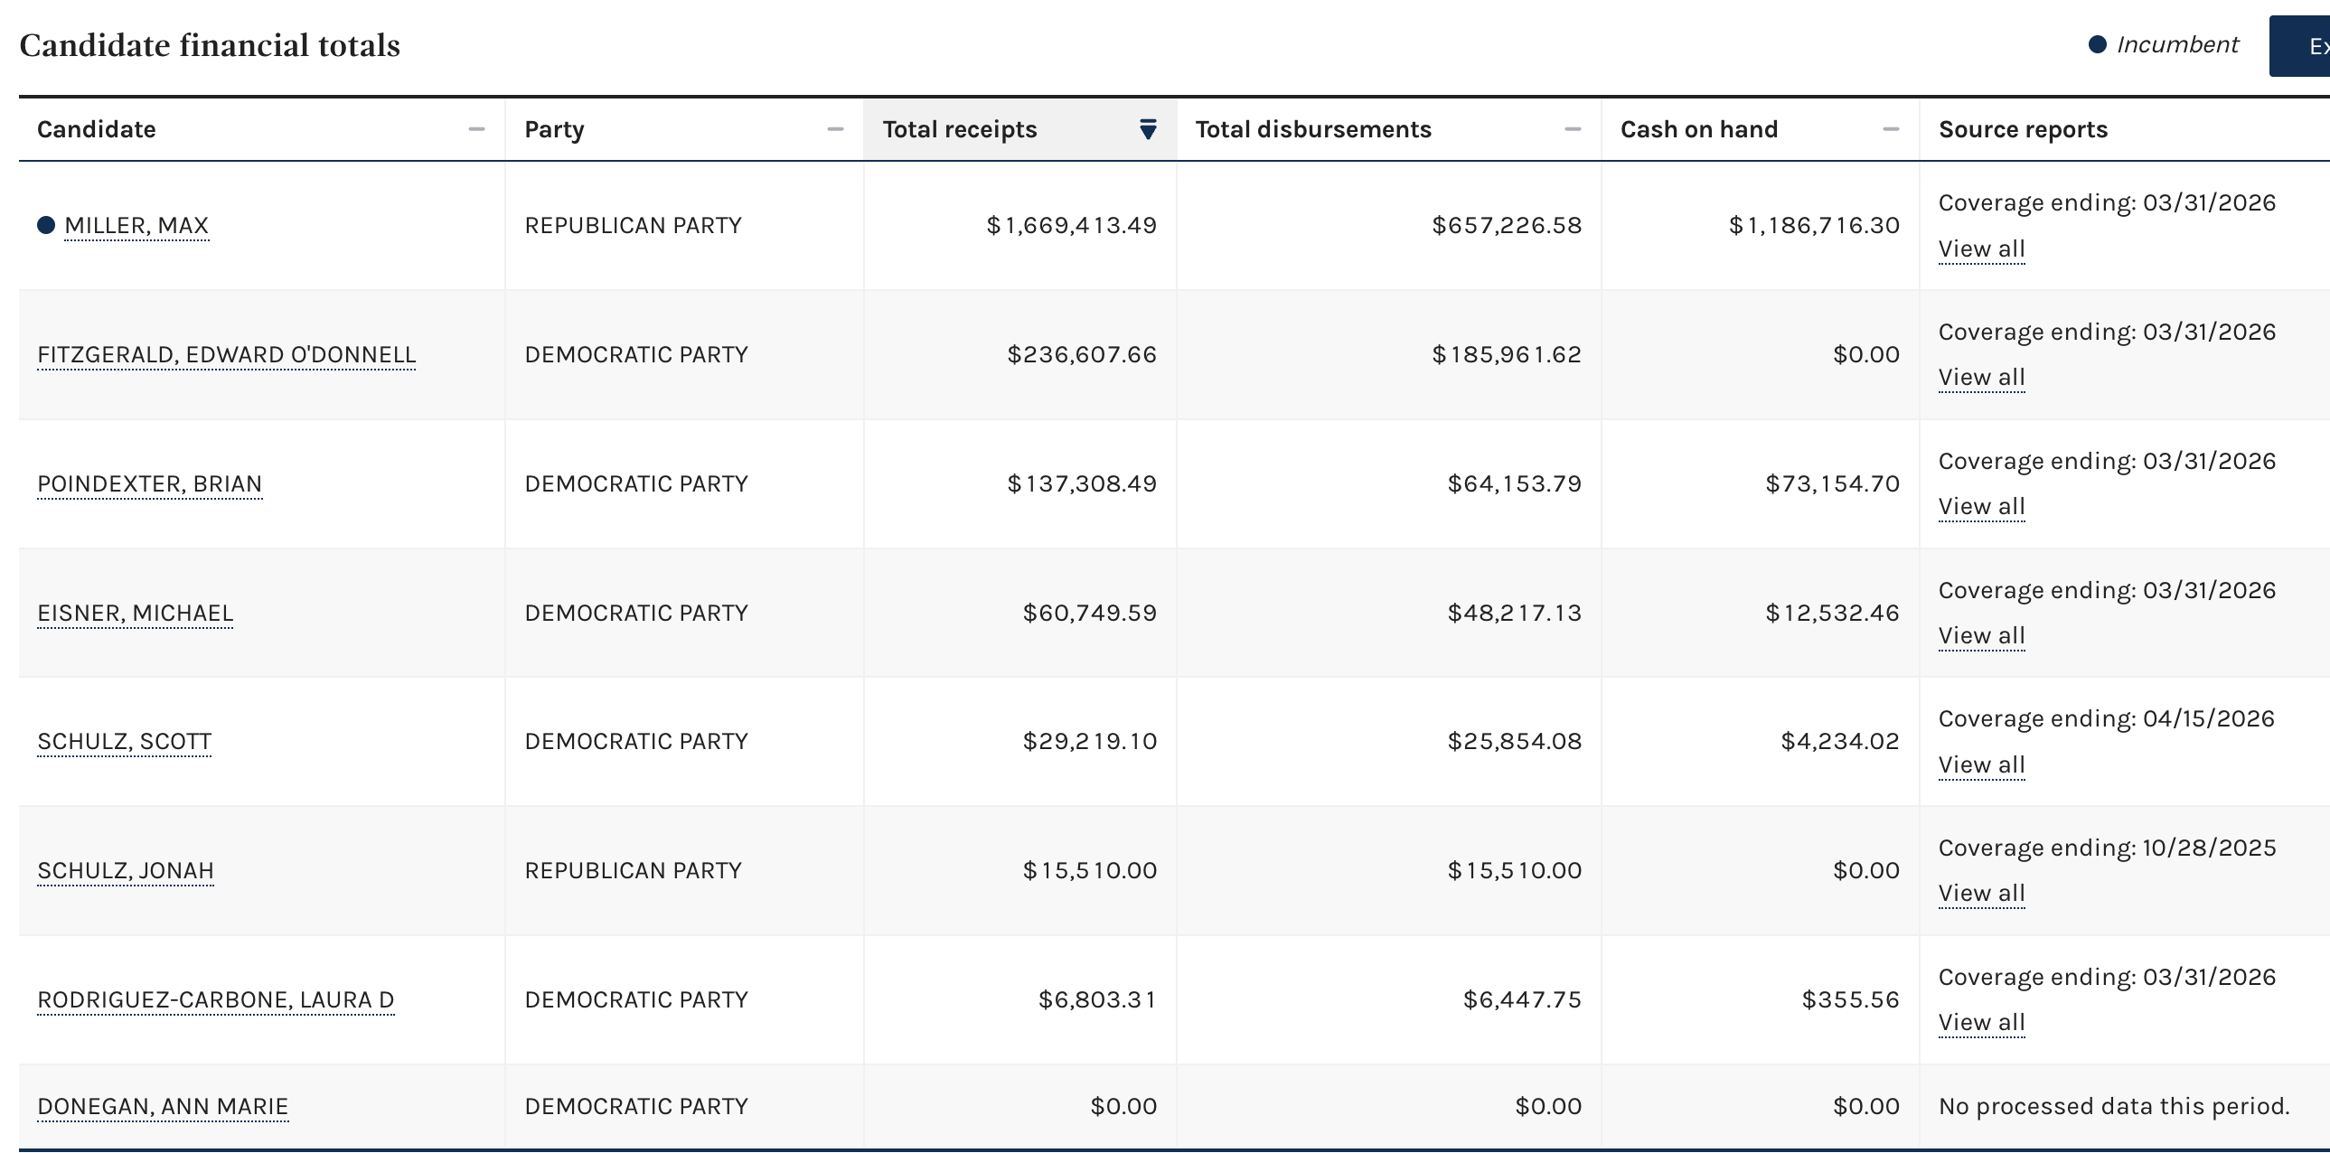The image size is (2330, 1153).
Task: Open MILLER, MAX candidate page
Action: click(136, 225)
